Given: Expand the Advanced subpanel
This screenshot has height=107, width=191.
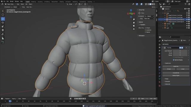Looking at the screenshot, I should (167, 84).
